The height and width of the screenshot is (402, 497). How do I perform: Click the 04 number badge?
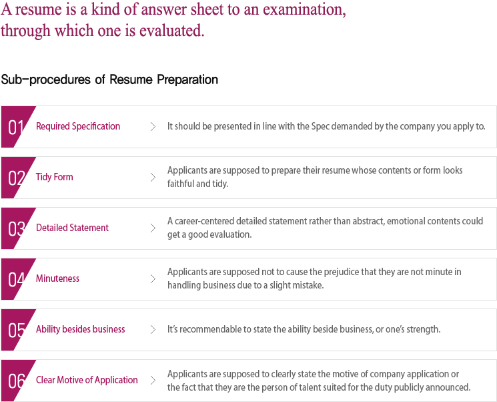16,279
